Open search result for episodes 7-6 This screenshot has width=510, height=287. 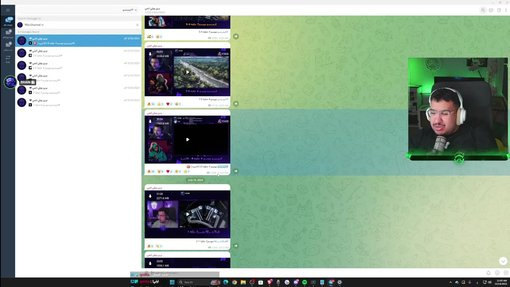pyautogui.click(x=78, y=53)
